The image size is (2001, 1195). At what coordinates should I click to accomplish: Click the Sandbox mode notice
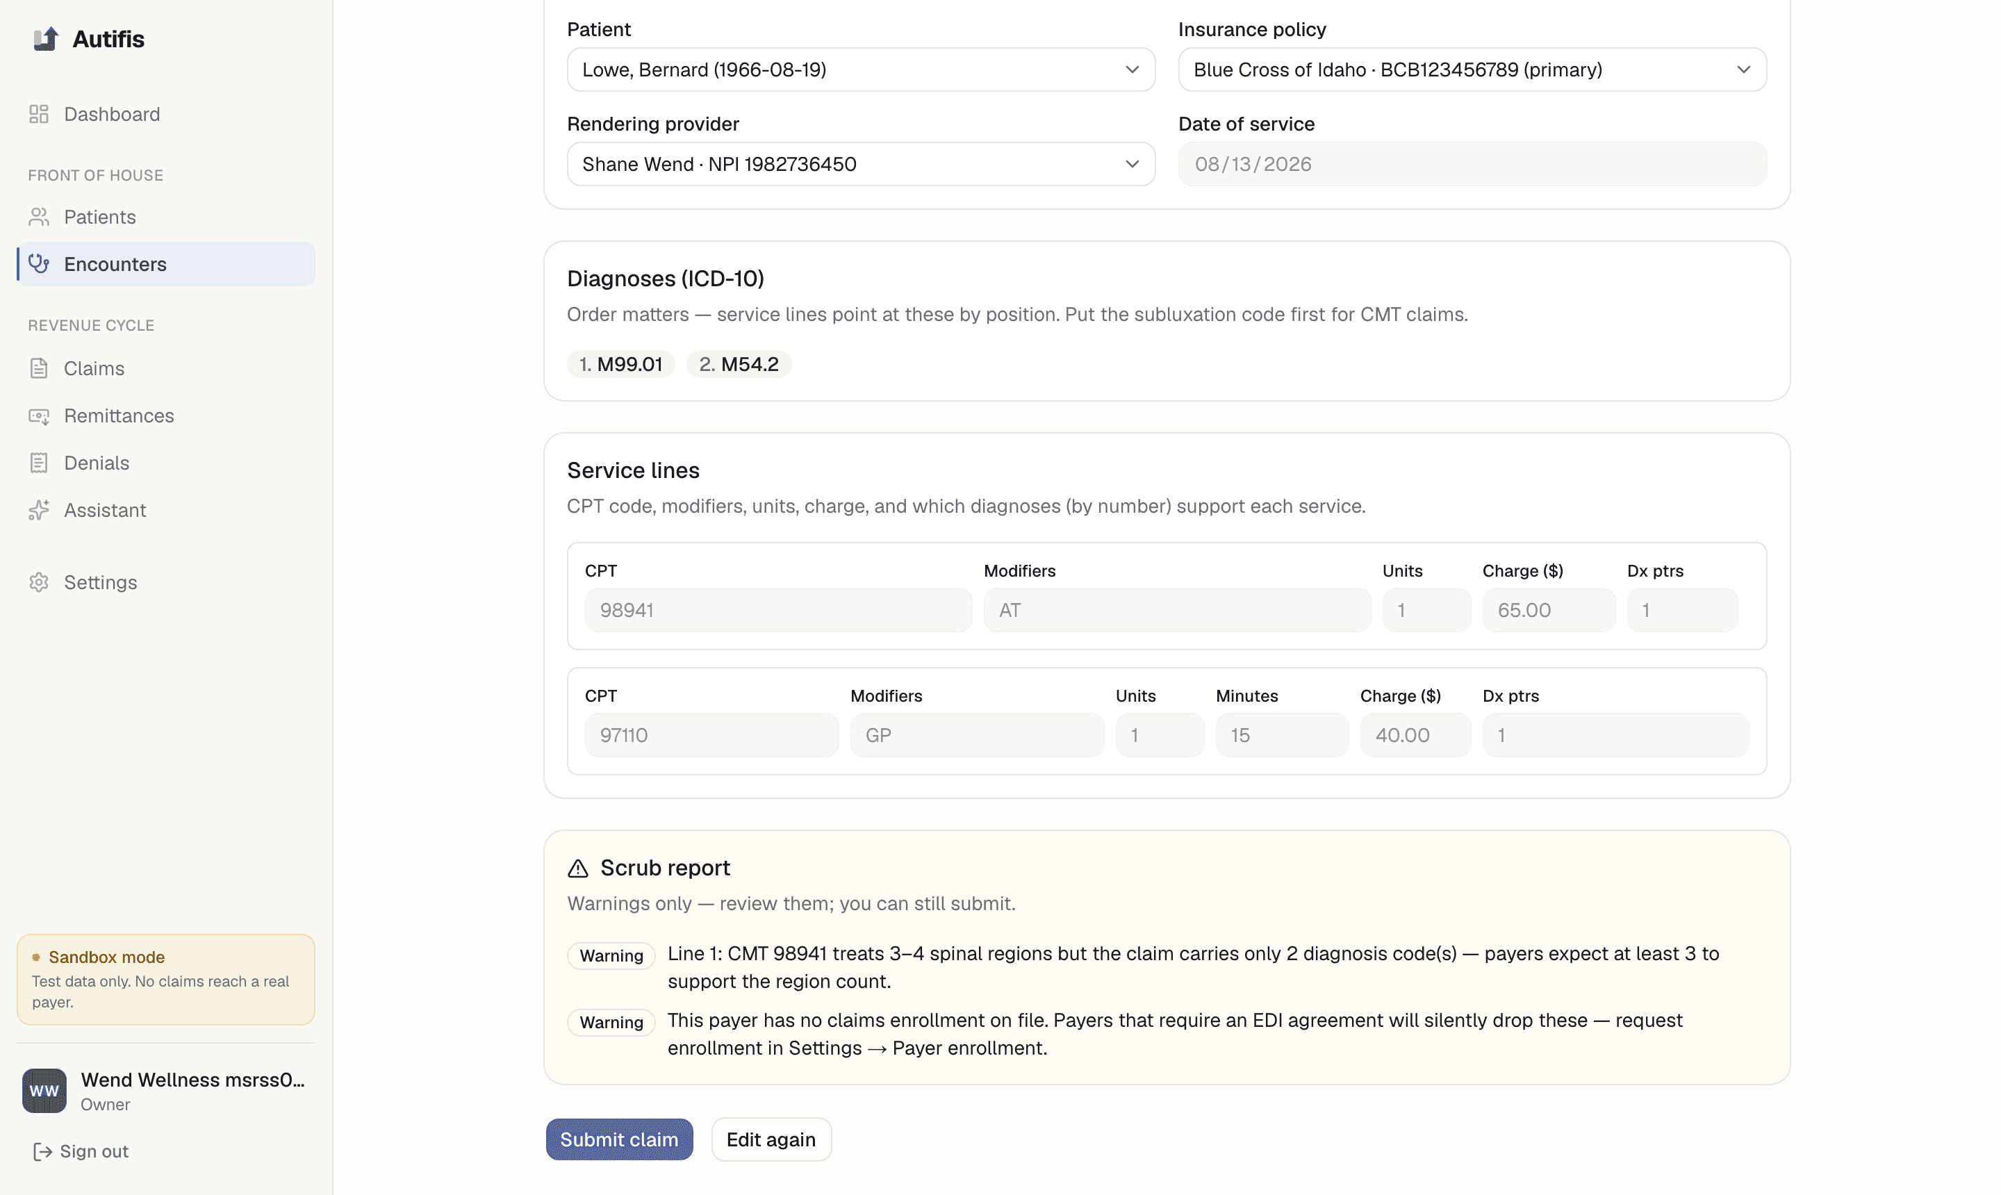coord(166,979)
